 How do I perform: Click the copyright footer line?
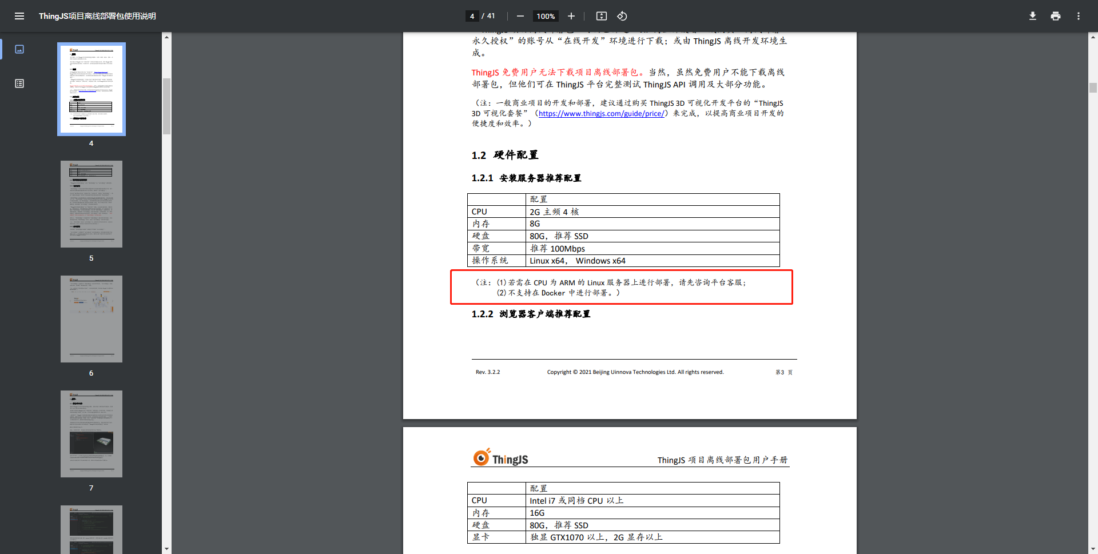pyautogui.click(x=635, y=372)
